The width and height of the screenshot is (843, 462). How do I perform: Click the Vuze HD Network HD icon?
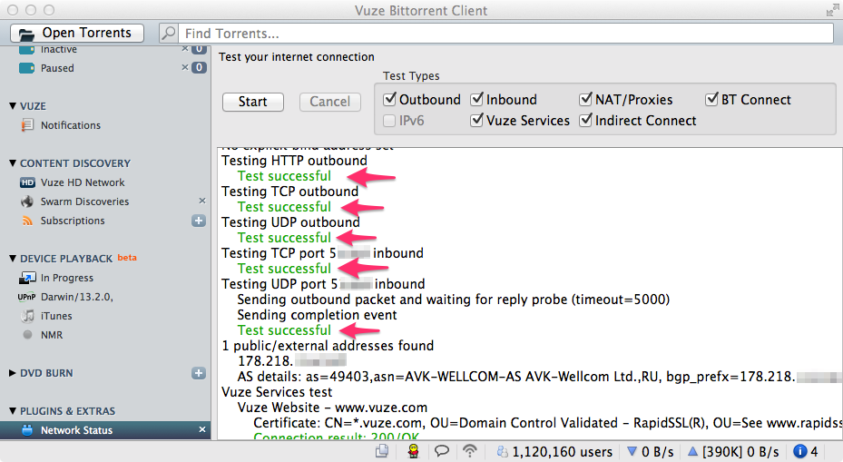click(x=27, y=182)
